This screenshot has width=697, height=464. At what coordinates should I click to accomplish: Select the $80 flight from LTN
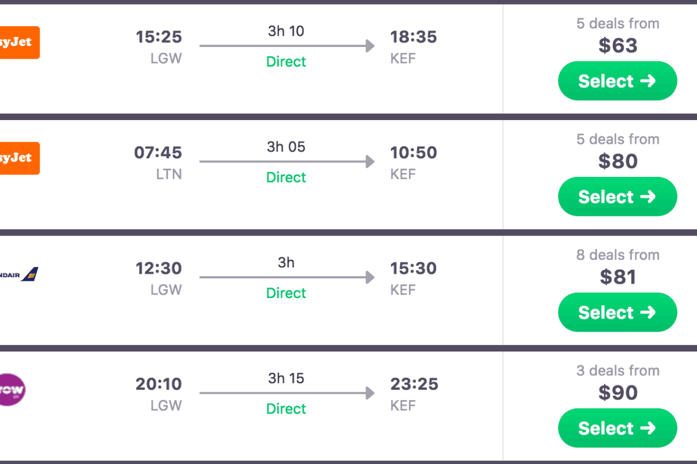(617, 197)
